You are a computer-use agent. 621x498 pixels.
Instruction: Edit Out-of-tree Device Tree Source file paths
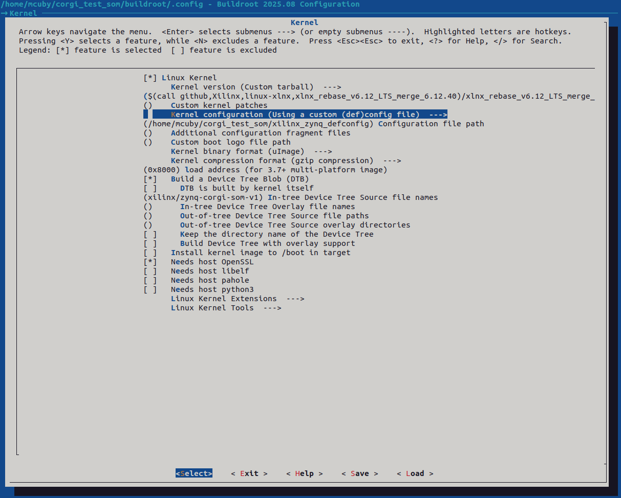256,216
